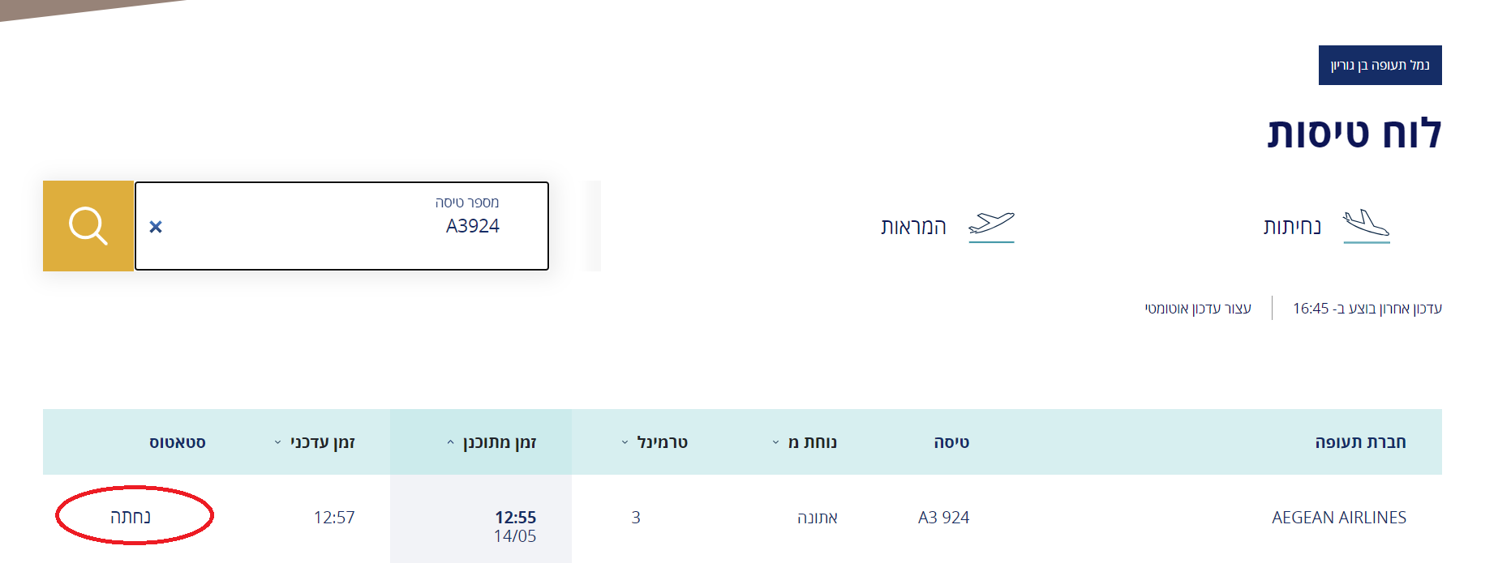Stop auto update via עצור עדכון אוטומטי
This screenshot has width=1511, height=563.
pyautogui.click(x=1198, y=309)
